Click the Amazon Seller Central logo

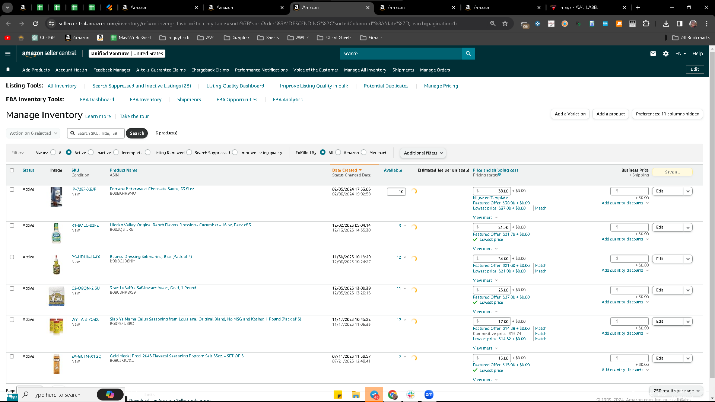coord(49,53)
